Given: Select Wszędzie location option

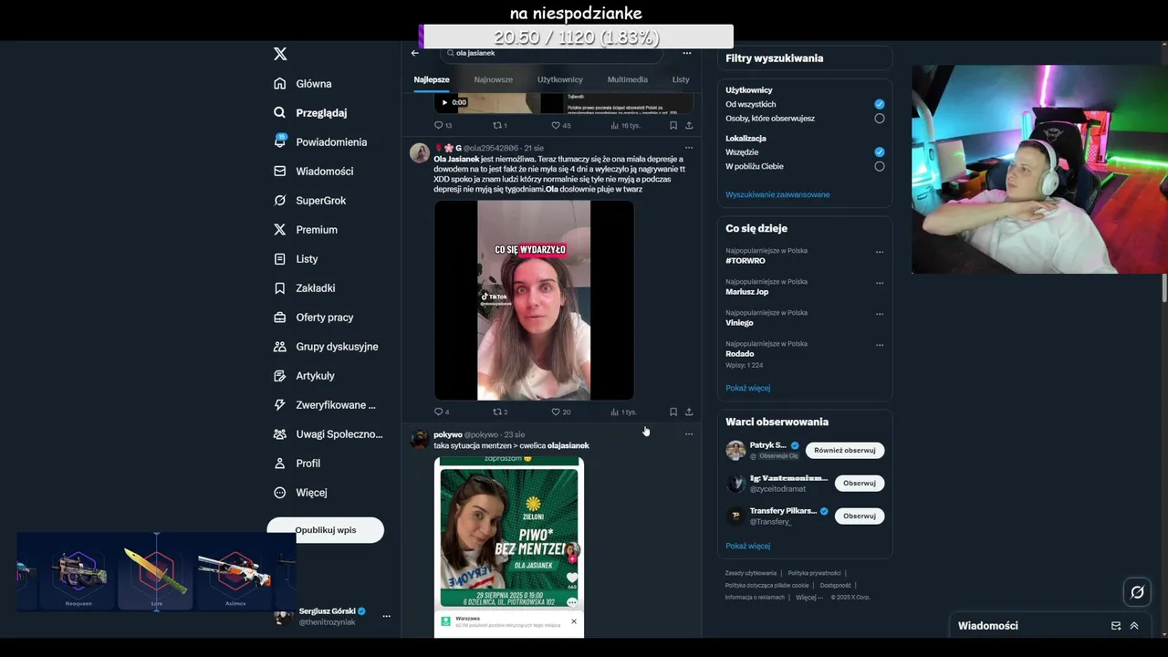Looking at the screenshot, I should coord(880,152).
